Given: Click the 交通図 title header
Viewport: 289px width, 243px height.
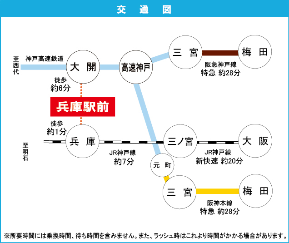Looking at the screenshot, I should click(144, 9).
